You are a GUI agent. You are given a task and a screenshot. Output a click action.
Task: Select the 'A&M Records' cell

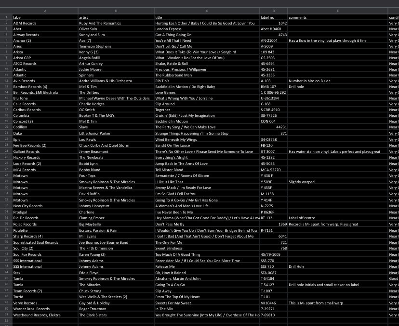(x=45, y=23)
